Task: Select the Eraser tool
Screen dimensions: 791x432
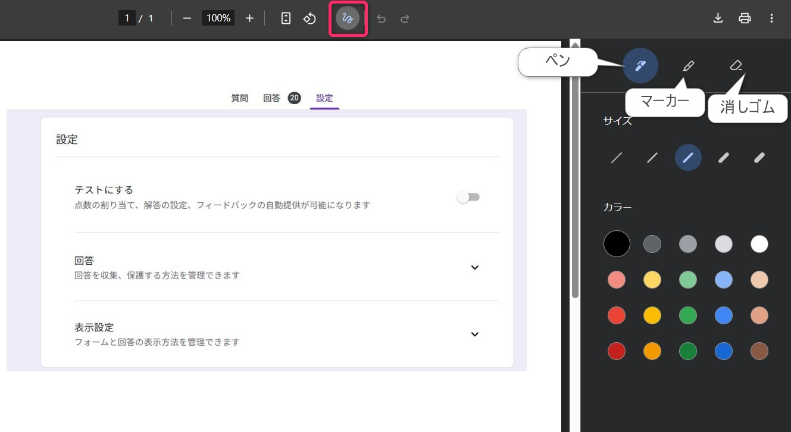Action: (x=736, y=65)
